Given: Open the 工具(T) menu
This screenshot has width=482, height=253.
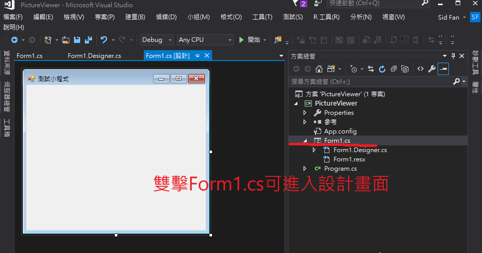Looking at the screenshot, I should [262, 17].
